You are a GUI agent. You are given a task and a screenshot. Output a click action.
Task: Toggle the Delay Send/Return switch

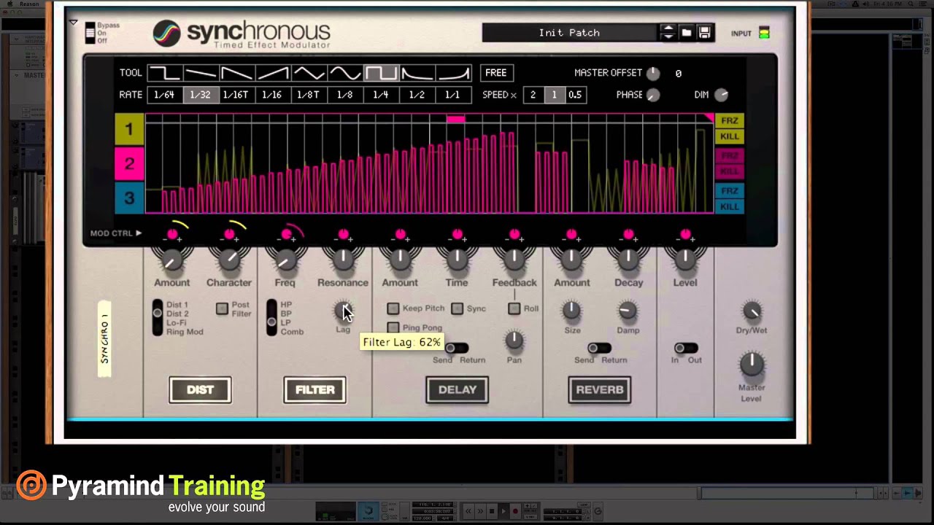click(457, 348)
